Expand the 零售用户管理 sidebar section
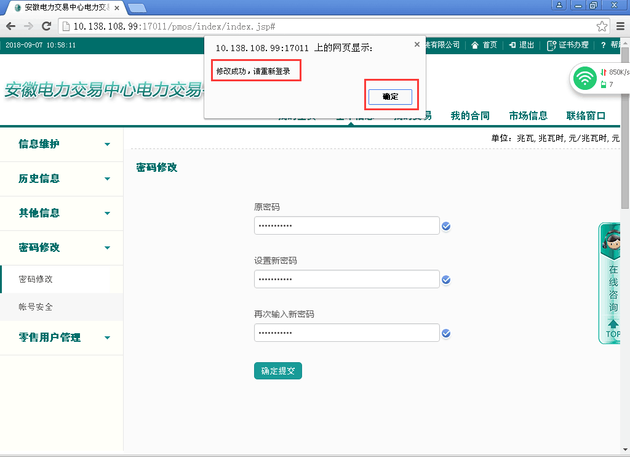 [62, 338]
